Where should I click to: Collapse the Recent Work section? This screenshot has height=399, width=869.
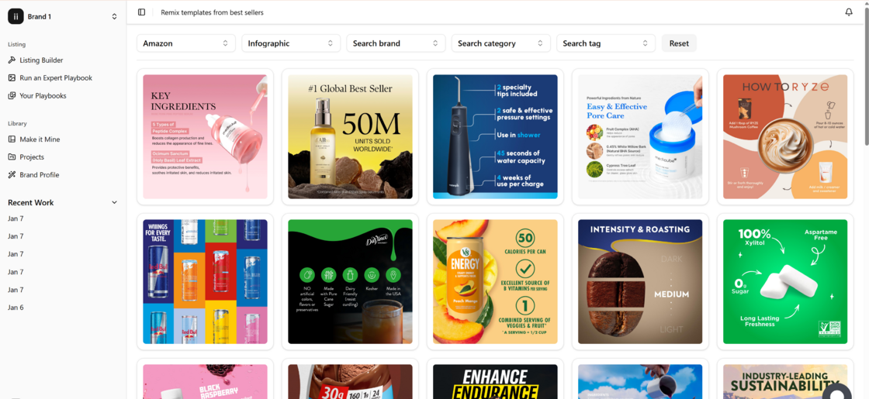coord(114,203)
